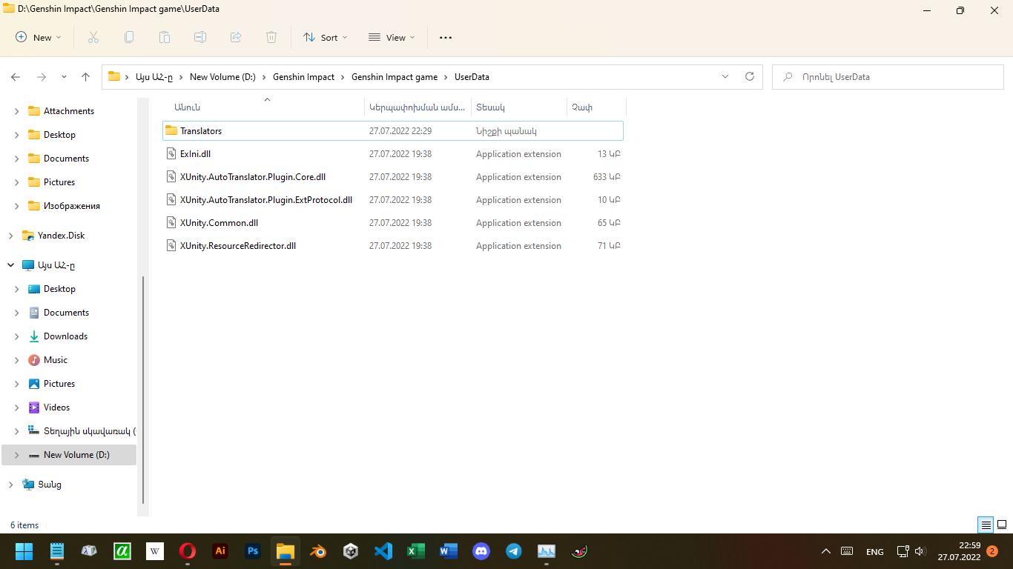Image resolution: width=1013 pixels, height=569 pixels.
Task: Click the ENG language indicator
Action: click(x=875, y=551)
